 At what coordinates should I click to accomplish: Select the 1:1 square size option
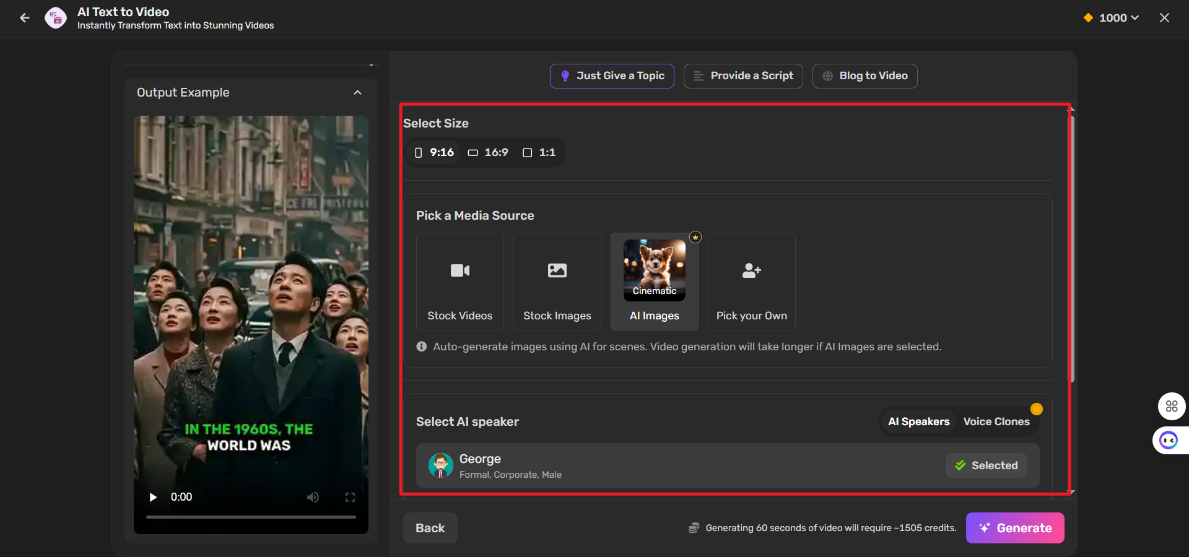[538, 152]
